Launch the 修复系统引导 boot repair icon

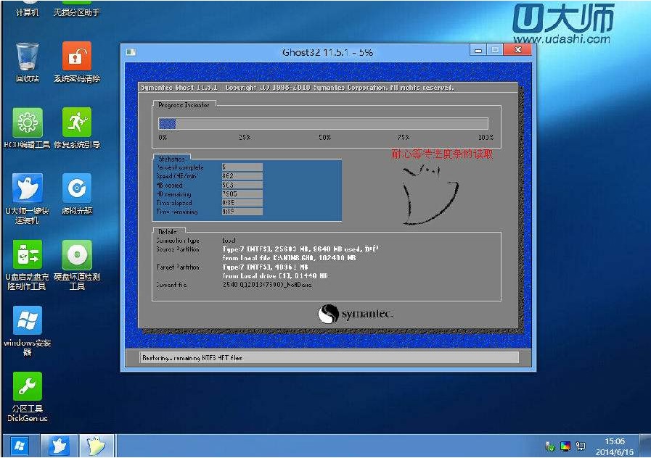pos(77,122)
